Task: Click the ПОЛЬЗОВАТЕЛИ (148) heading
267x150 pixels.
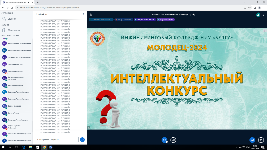Action: [10, 36]
